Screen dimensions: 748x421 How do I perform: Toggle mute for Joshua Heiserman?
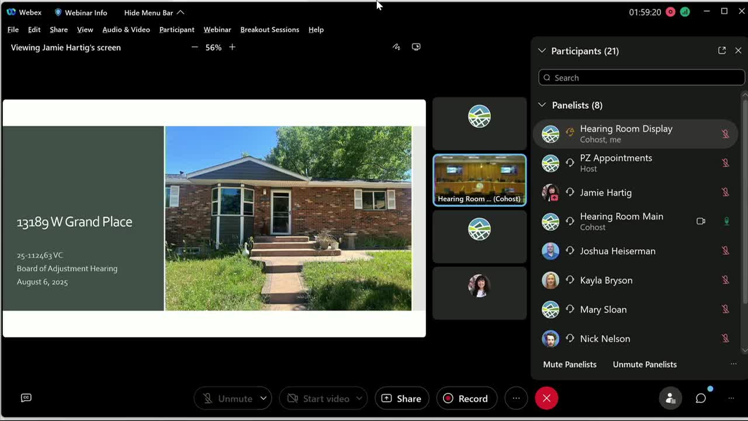tap(725, 251)
